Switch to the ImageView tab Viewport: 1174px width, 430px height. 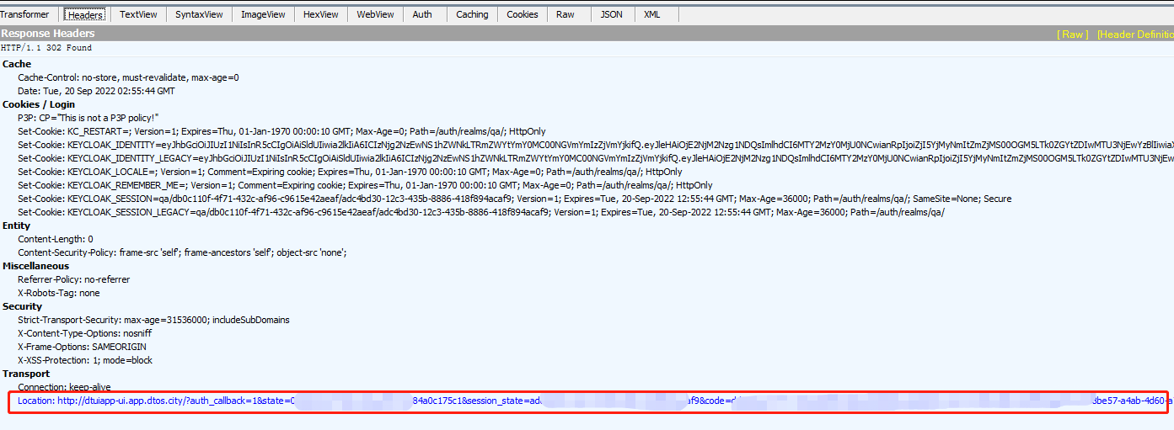[x=263, y=14]
